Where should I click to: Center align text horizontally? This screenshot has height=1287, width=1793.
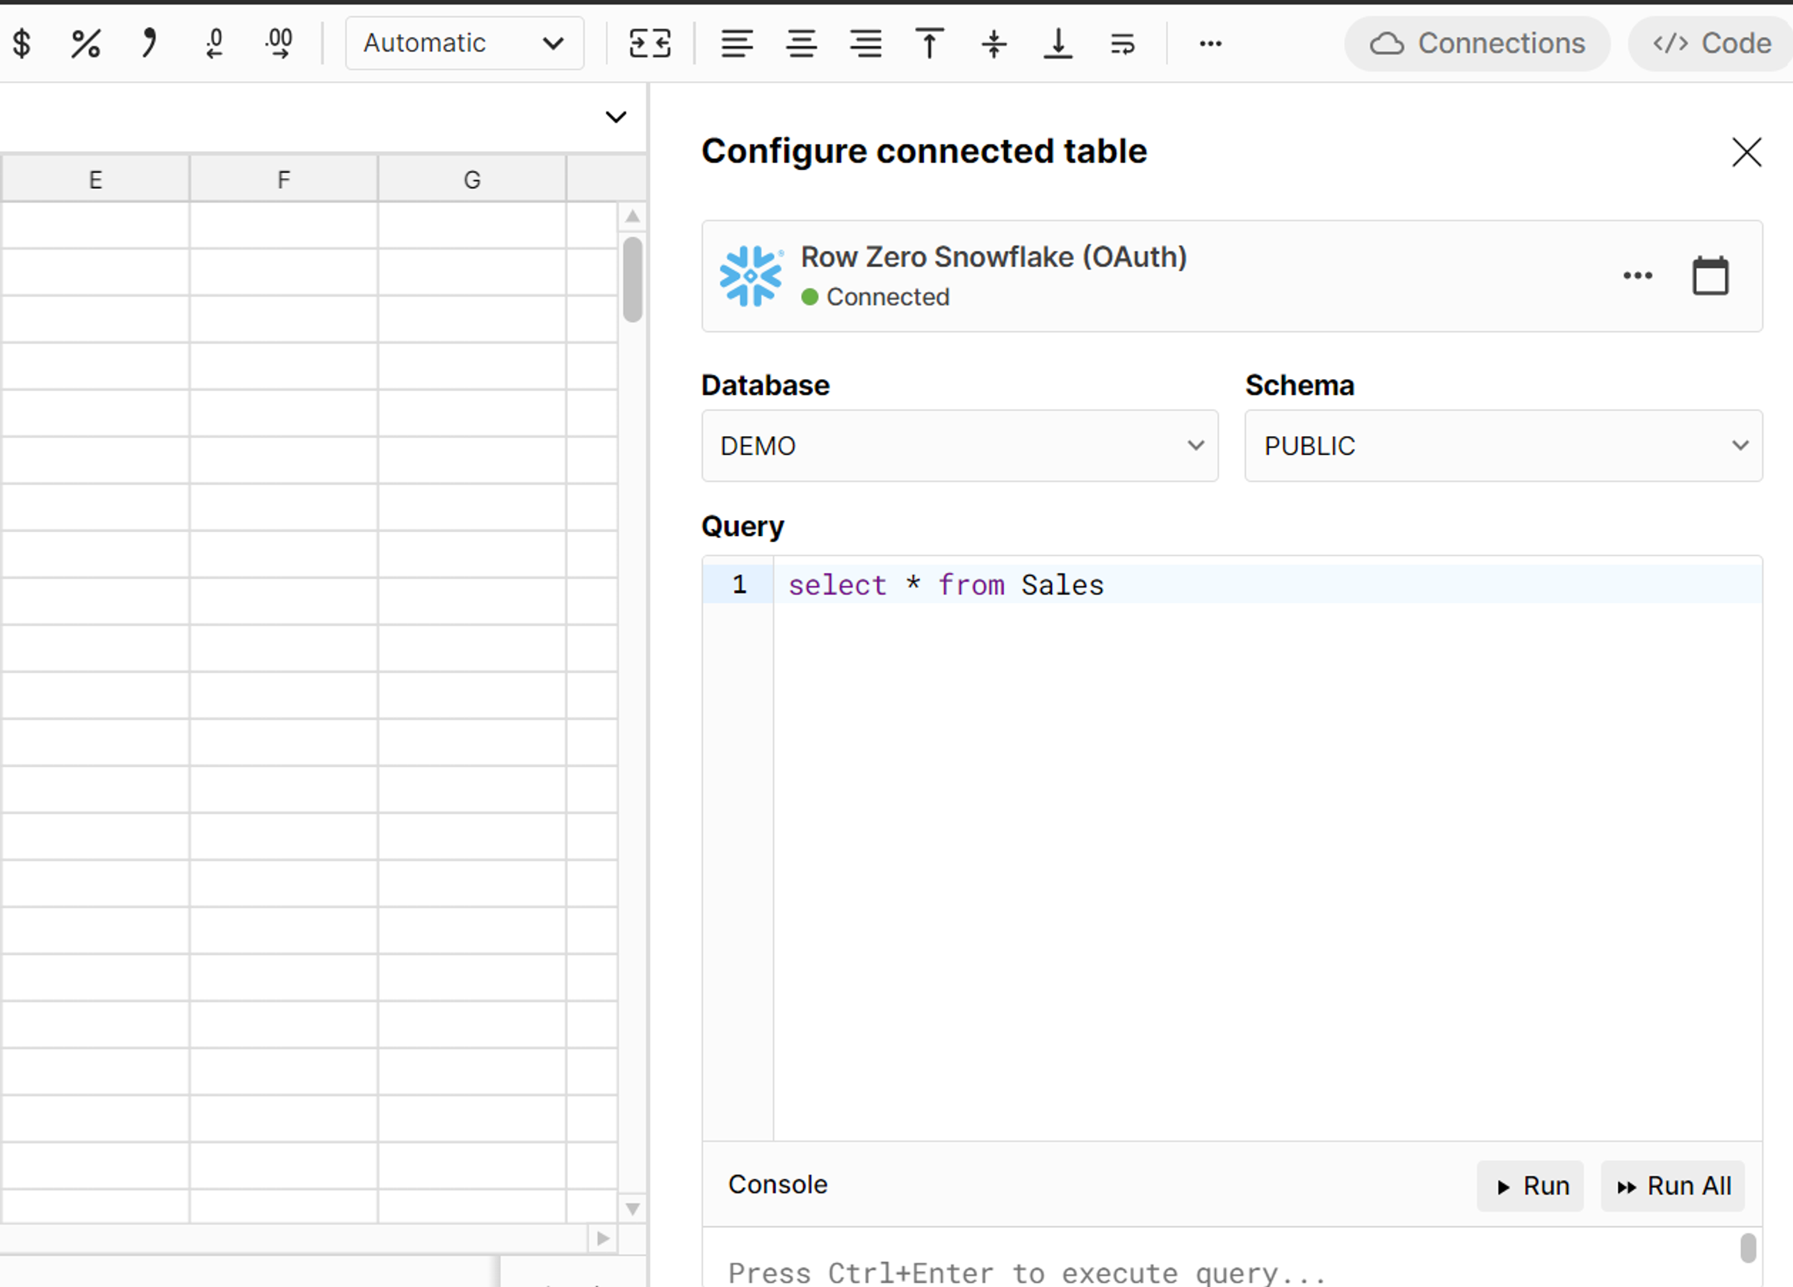click(x=801, y=44)
